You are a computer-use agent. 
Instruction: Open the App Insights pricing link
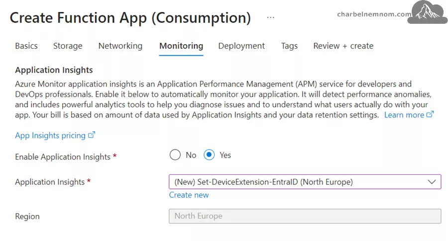click(55, 136)
